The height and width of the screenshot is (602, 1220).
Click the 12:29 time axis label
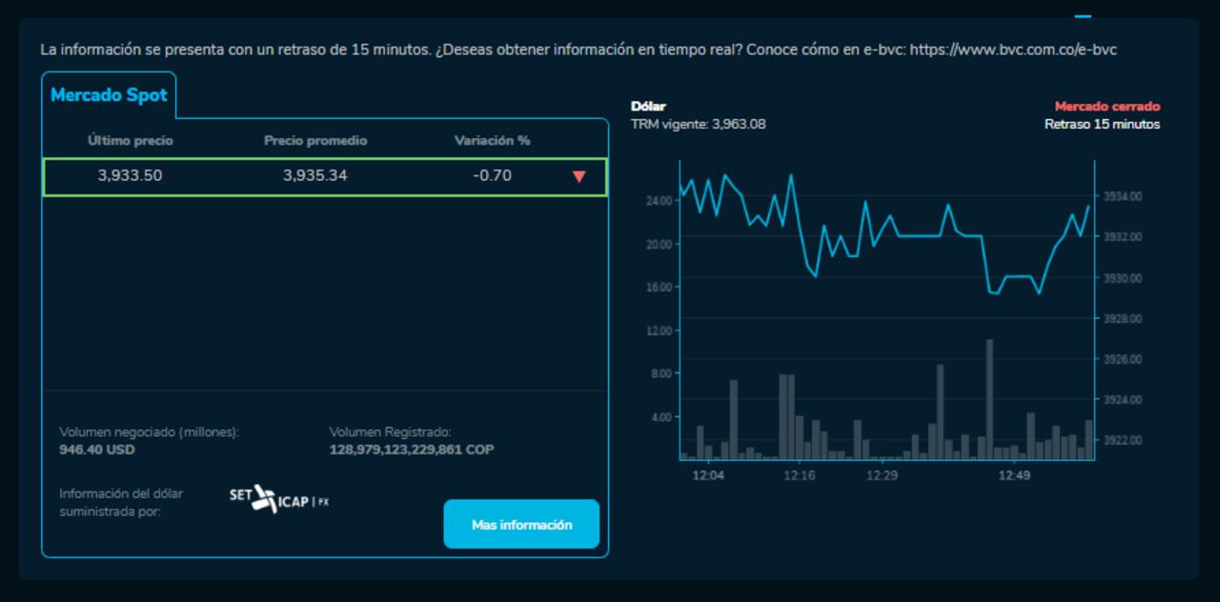click(x=882, y=475)
